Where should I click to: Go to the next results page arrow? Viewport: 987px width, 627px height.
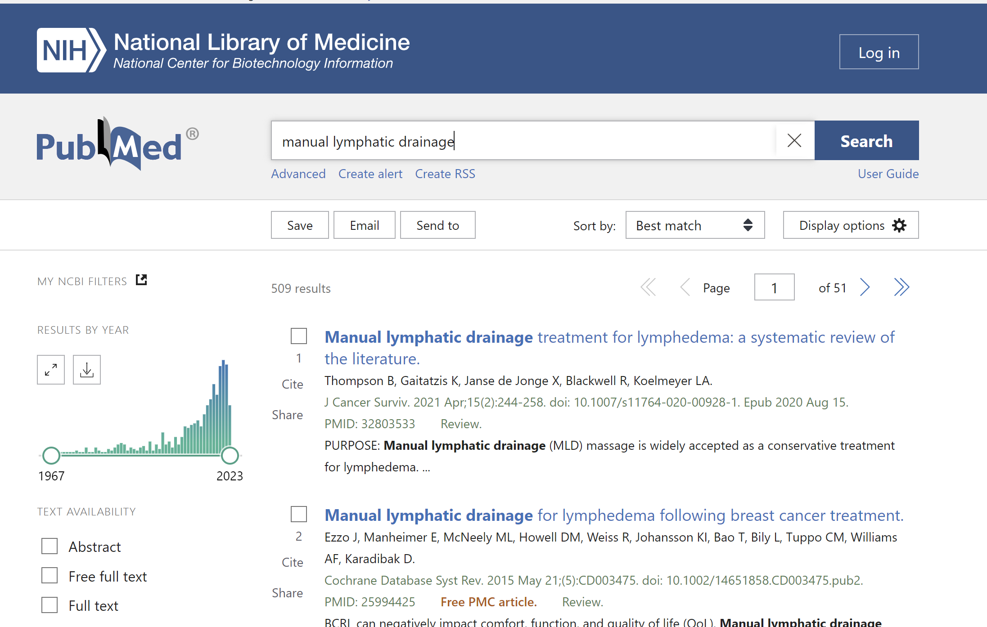(x=865, y=287)
